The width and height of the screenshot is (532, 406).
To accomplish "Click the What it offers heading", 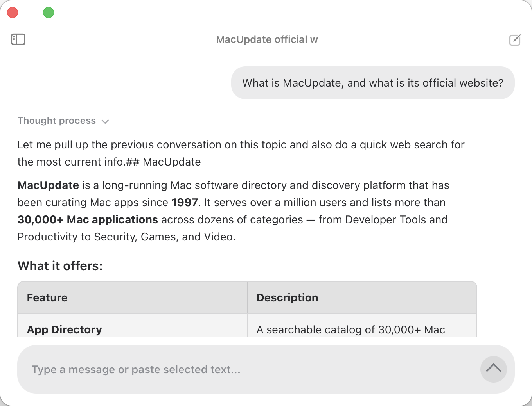I will point(60,266).
